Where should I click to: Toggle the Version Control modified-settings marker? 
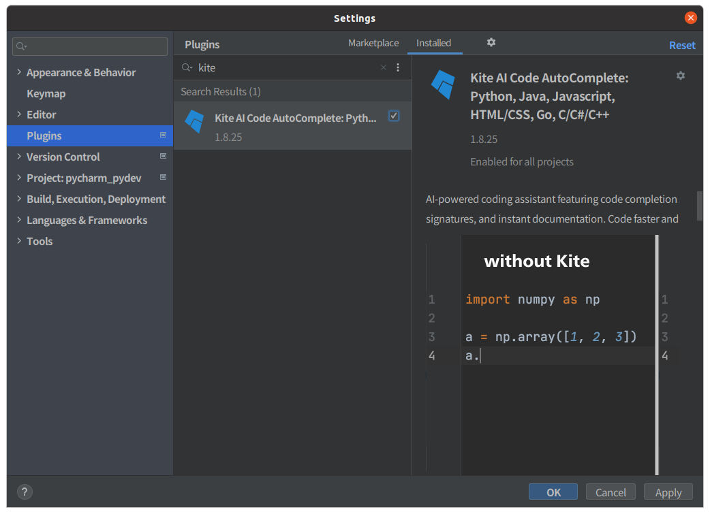[163, 156]
